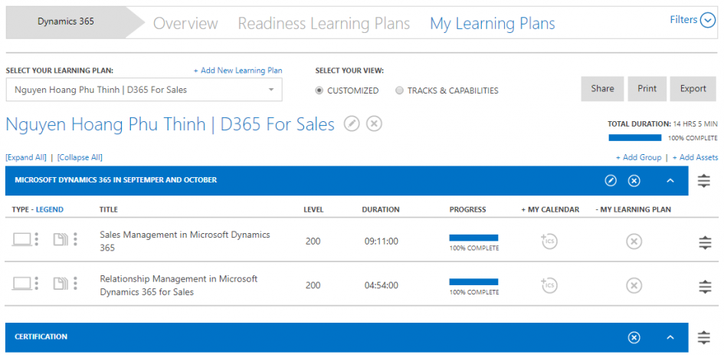This screenshot has height=355, width=724.
Task: Edit the Microsoft Dynamics 365 in Septemper group
Action: (611, 181)
